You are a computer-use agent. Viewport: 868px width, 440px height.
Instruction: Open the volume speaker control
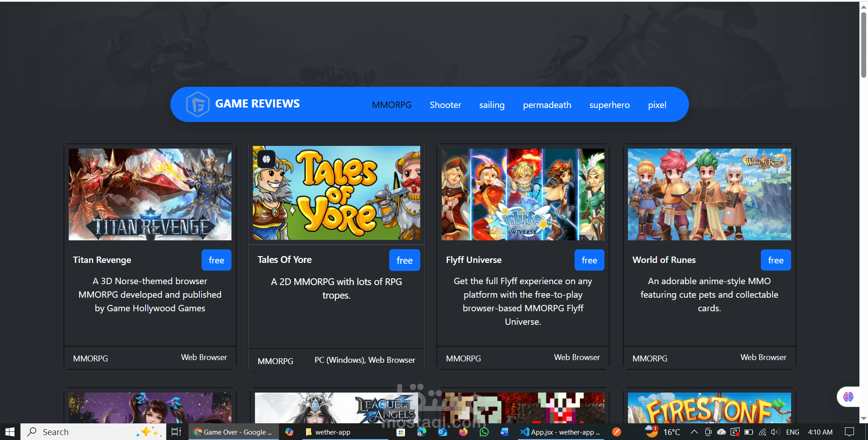pos(775,432)
